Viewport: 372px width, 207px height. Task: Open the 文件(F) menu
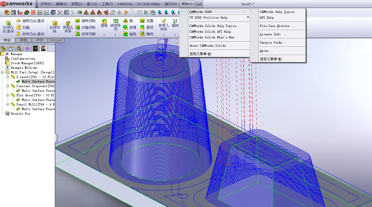click(46, 4)
